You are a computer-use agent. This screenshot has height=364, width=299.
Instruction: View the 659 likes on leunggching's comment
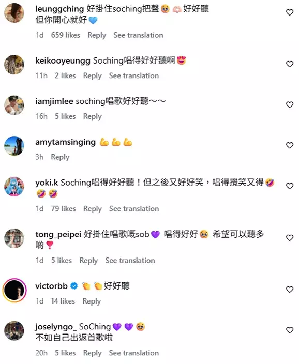pos(66,35)
